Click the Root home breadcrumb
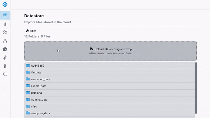210x118 pixels. [x=31, y=31]
